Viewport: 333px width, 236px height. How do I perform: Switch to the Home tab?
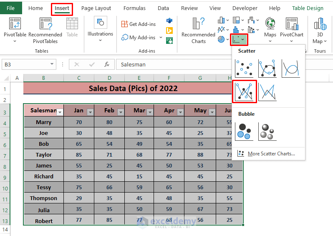pos(35,8)
